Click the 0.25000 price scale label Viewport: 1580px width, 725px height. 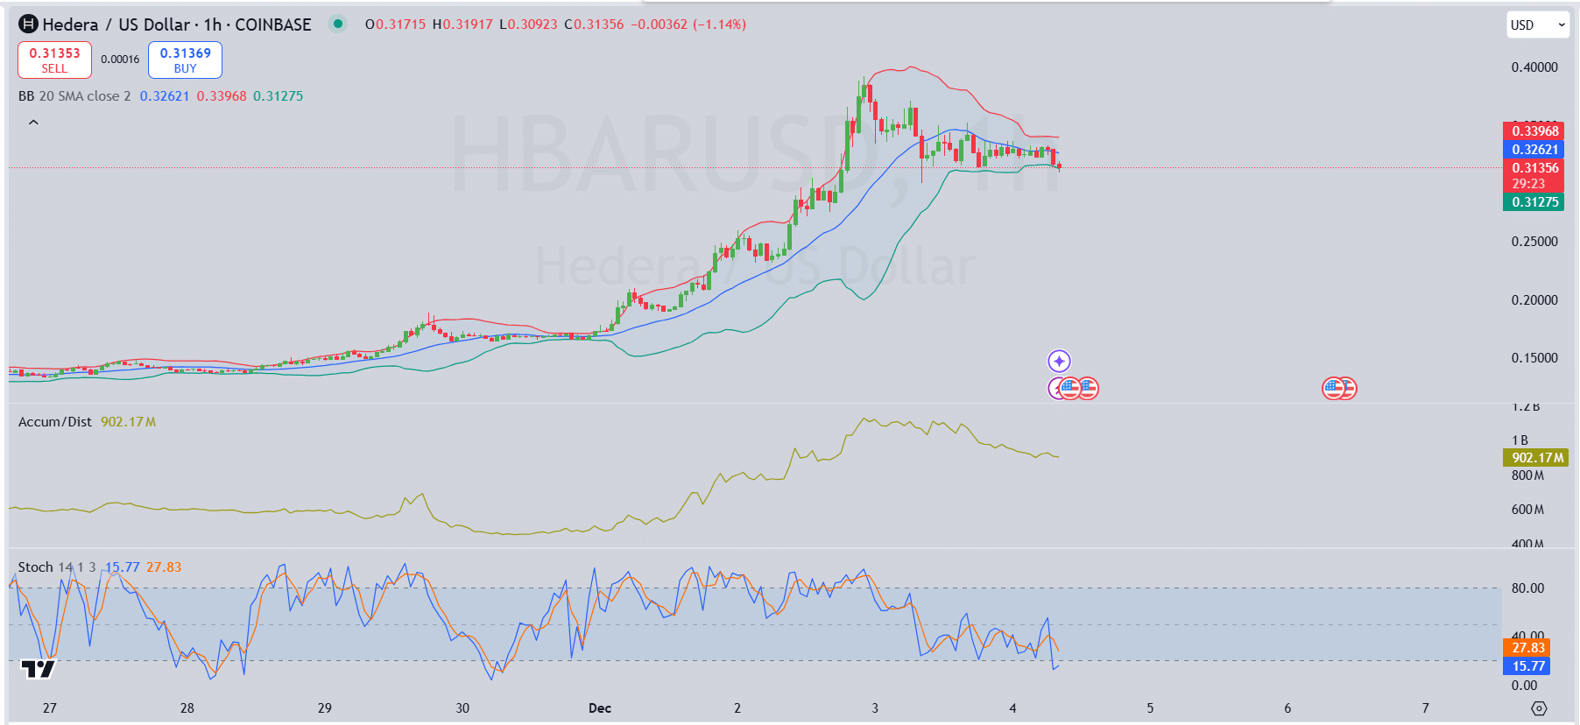1534,242
